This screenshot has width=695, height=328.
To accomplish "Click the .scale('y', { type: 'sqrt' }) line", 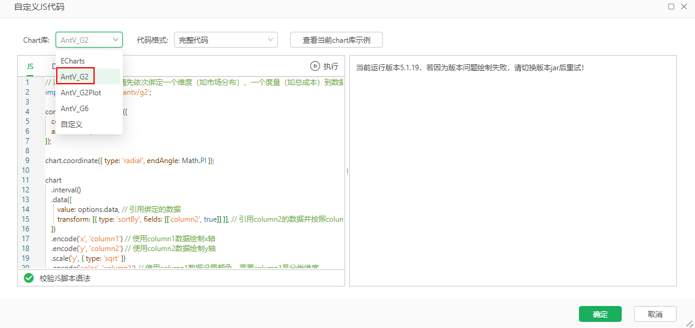I will click(x=89, y=258).
